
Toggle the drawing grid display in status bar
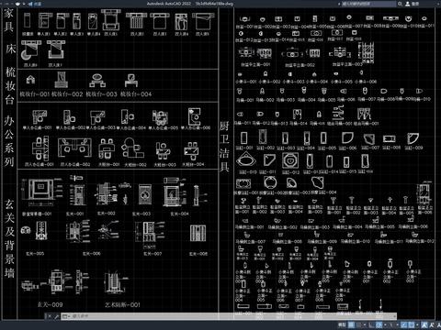[351, 324]
